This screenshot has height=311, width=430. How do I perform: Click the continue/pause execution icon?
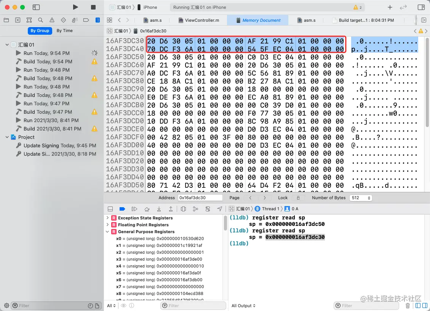(x=134, y=209)
